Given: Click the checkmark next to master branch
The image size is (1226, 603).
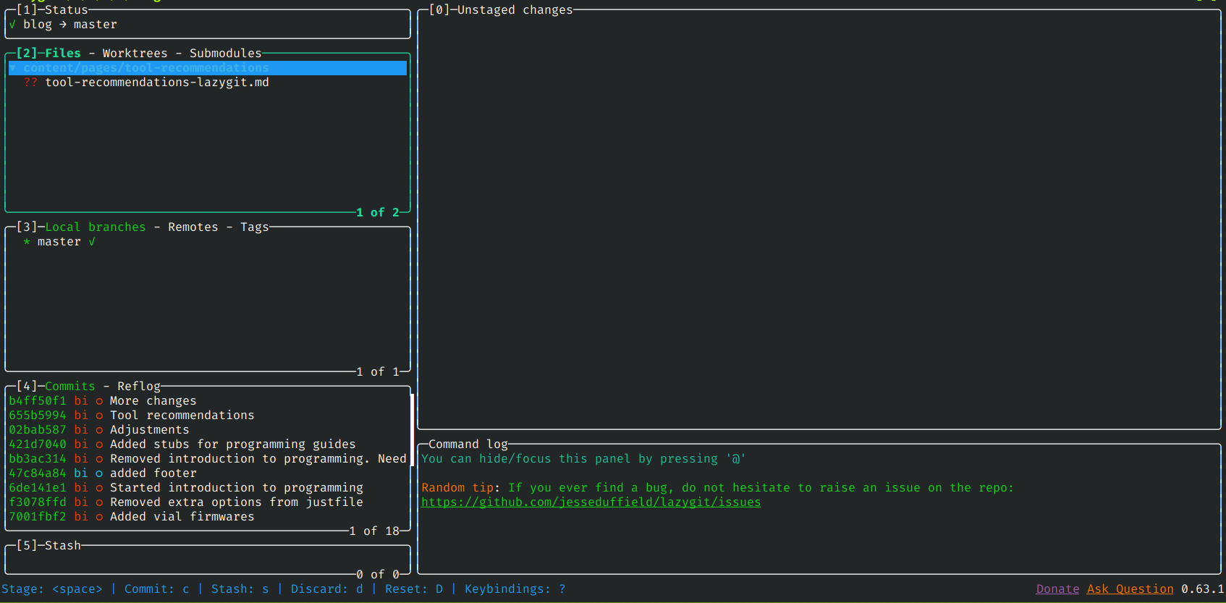Looking at the screenshot, I should pyautogui.click(x=92, y=242).
